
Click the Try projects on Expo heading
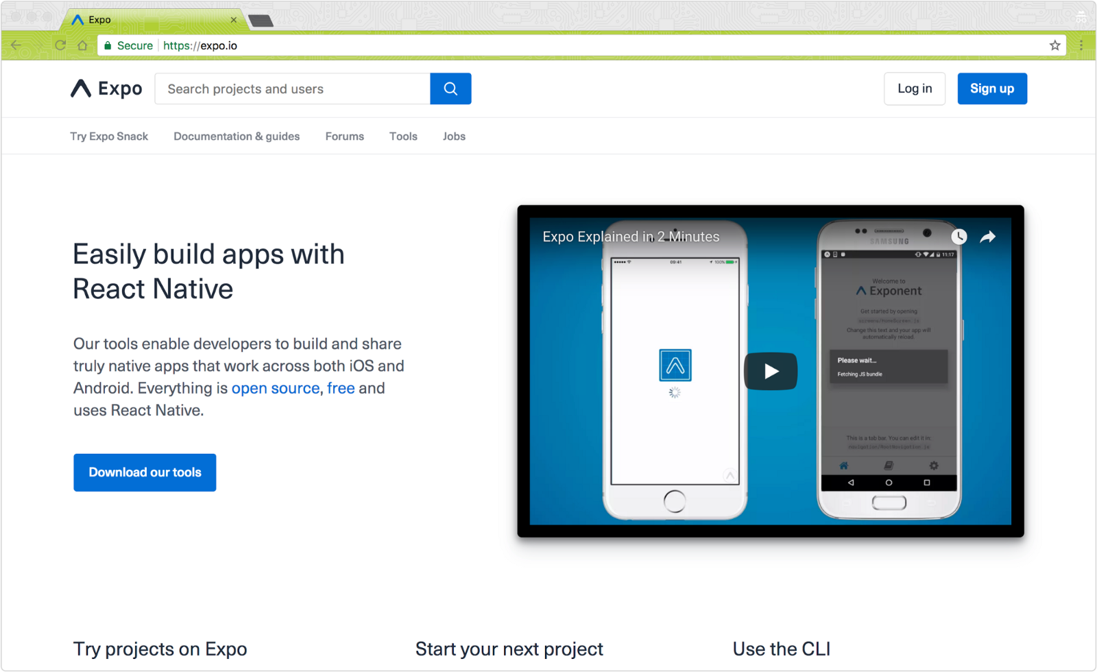tap(160, 649)
